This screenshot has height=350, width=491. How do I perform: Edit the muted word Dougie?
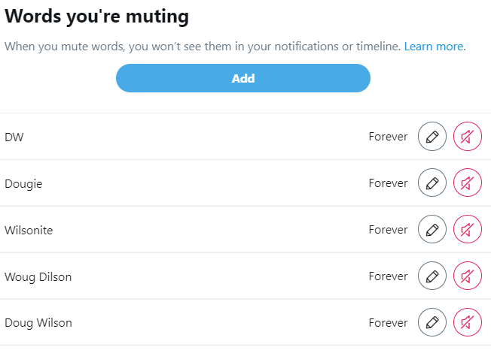432,183
